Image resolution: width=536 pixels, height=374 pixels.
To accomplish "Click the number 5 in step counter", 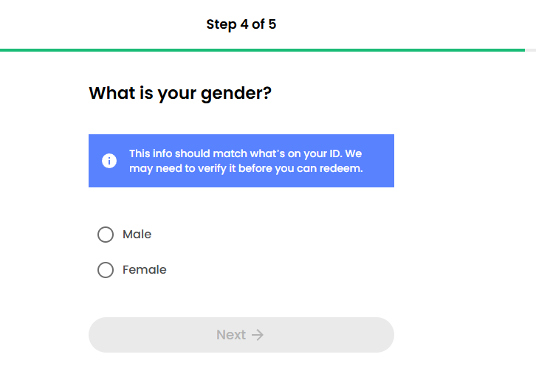I will coord(272,24).
